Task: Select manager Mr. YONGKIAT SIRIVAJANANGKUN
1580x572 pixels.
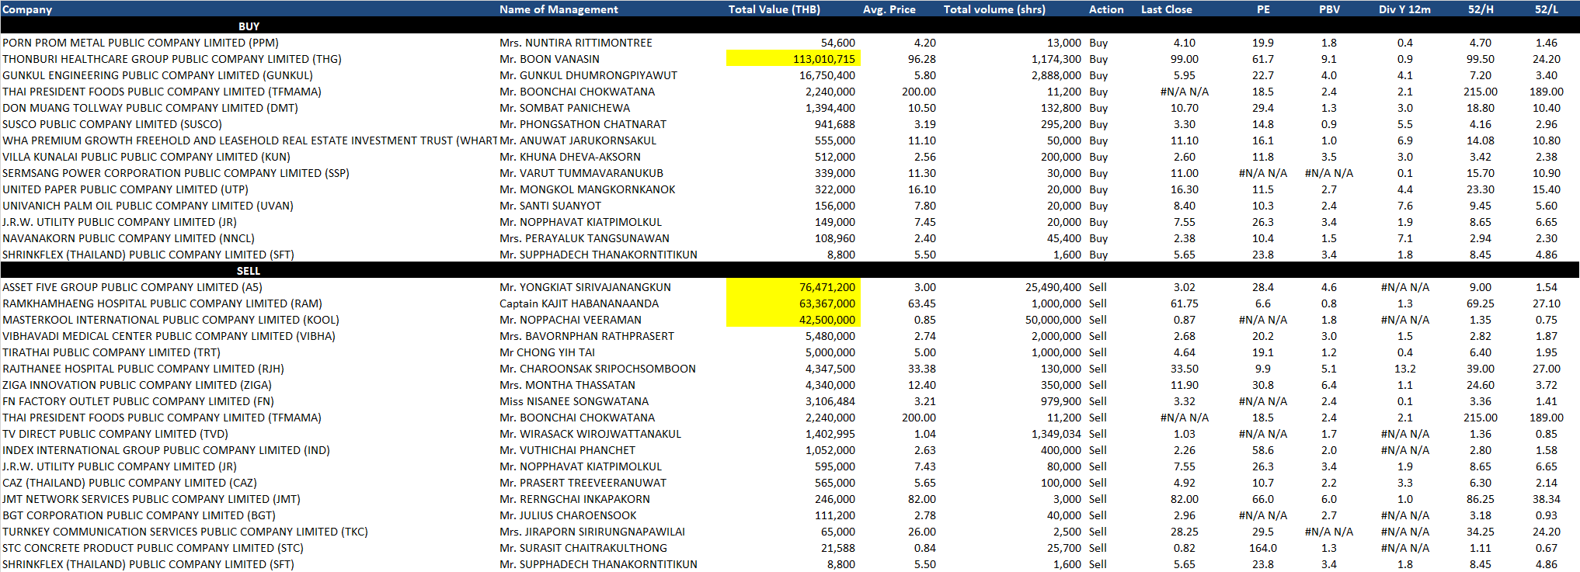Action: 585,287
